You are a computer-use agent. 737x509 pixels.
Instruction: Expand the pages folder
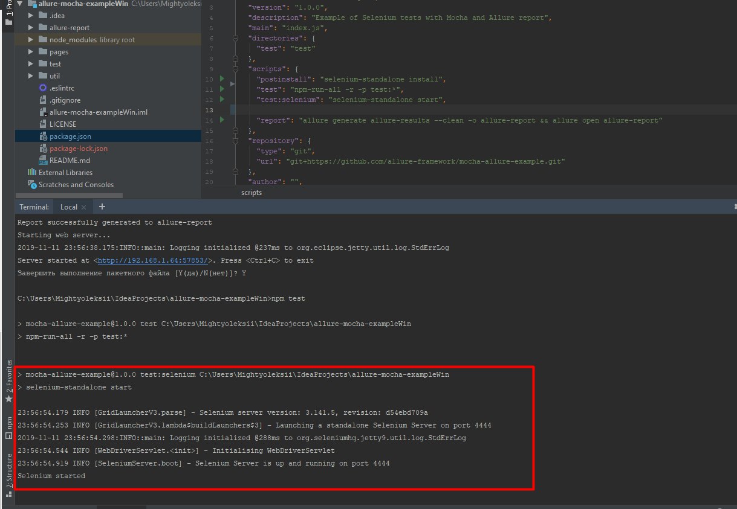(x=31, y=52)
